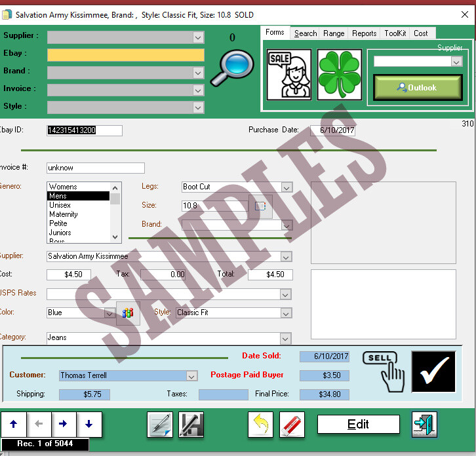Switch to the Cost tab
This screenshot has width=476, height=456.
(x=421, y=33)
